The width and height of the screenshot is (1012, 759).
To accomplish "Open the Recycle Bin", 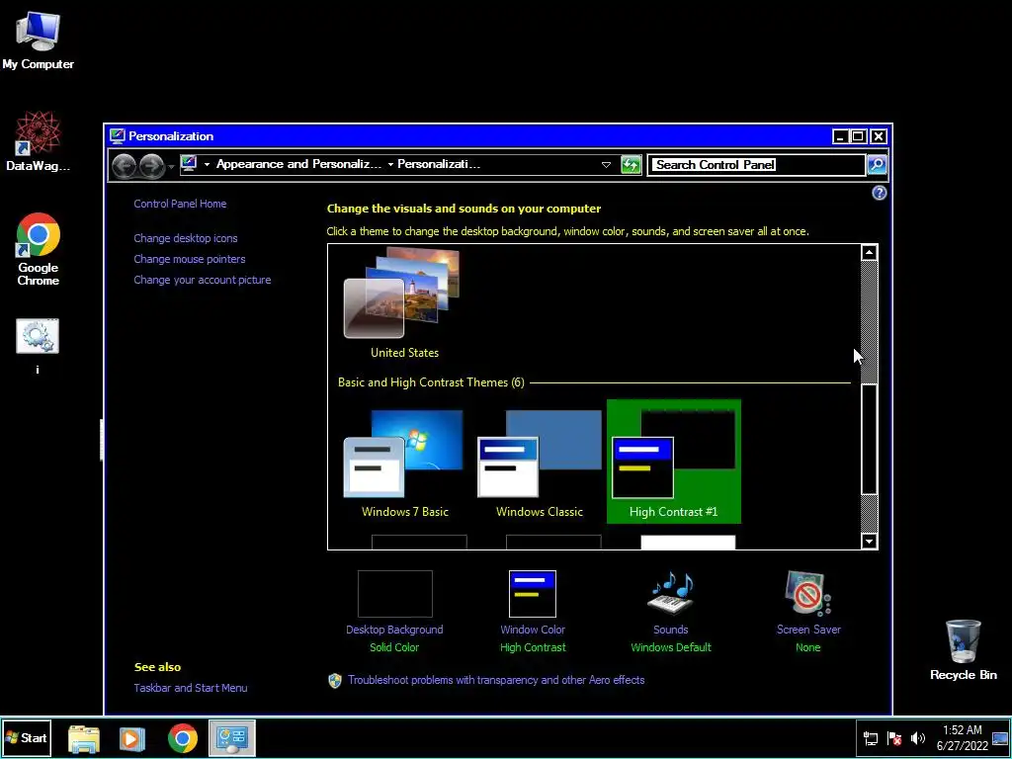I will tap(963, 650).
